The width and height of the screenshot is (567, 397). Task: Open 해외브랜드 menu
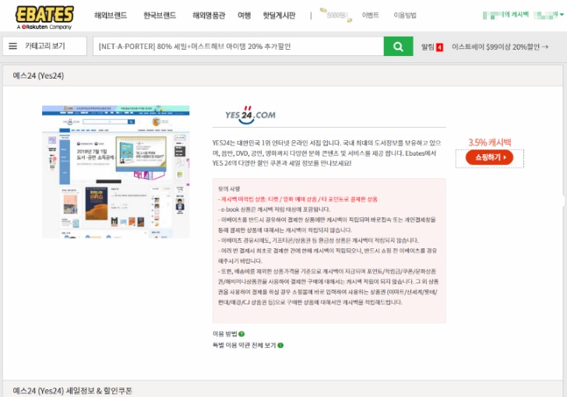coord(111,16)
